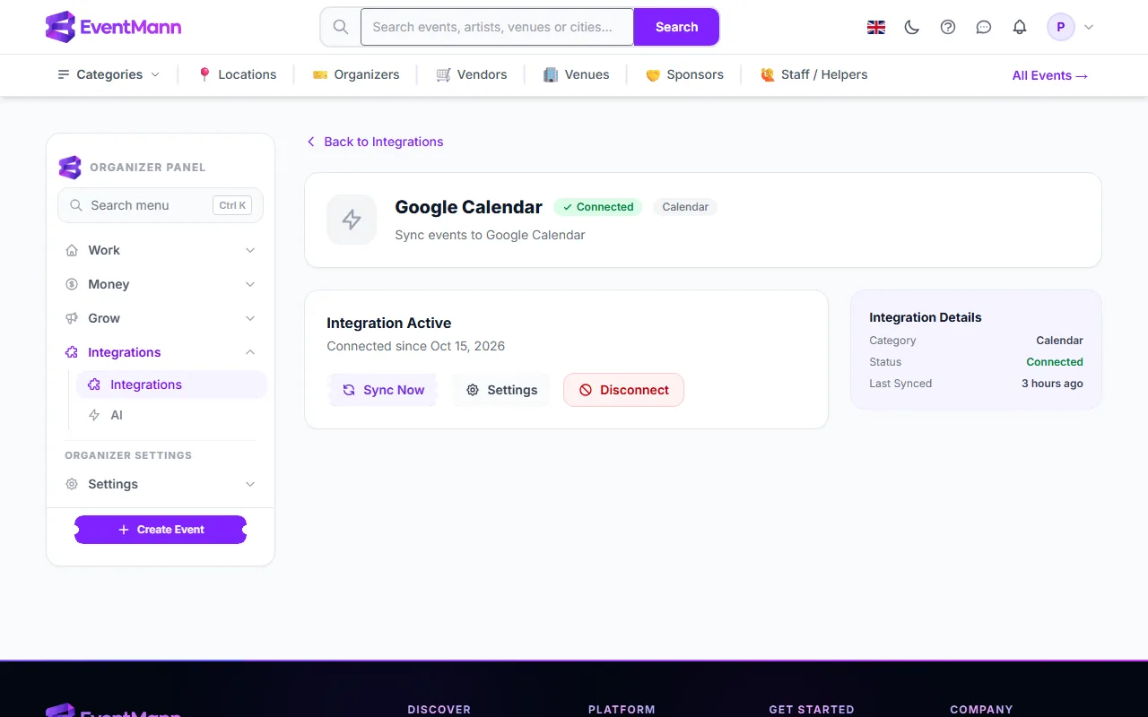Viewport: 1148px width, 717px height.
Task: Open the UK flag language selector
Action: pyautogui.click(x=876, y=27)
